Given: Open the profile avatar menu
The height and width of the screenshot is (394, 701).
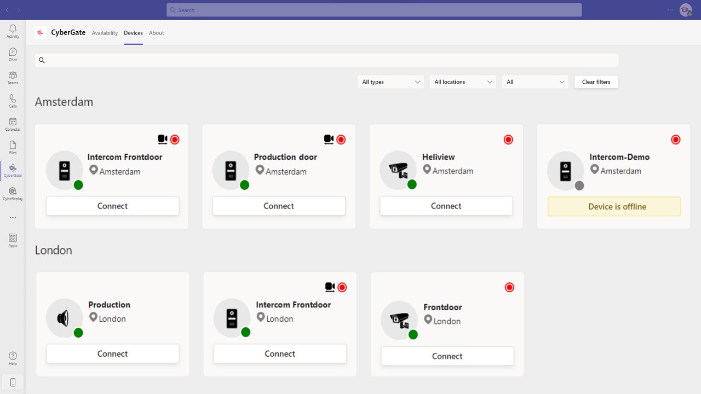Looking at the screenshot, I should click(686, 10).
